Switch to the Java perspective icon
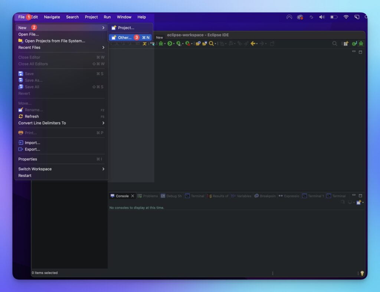 [354, 44]
